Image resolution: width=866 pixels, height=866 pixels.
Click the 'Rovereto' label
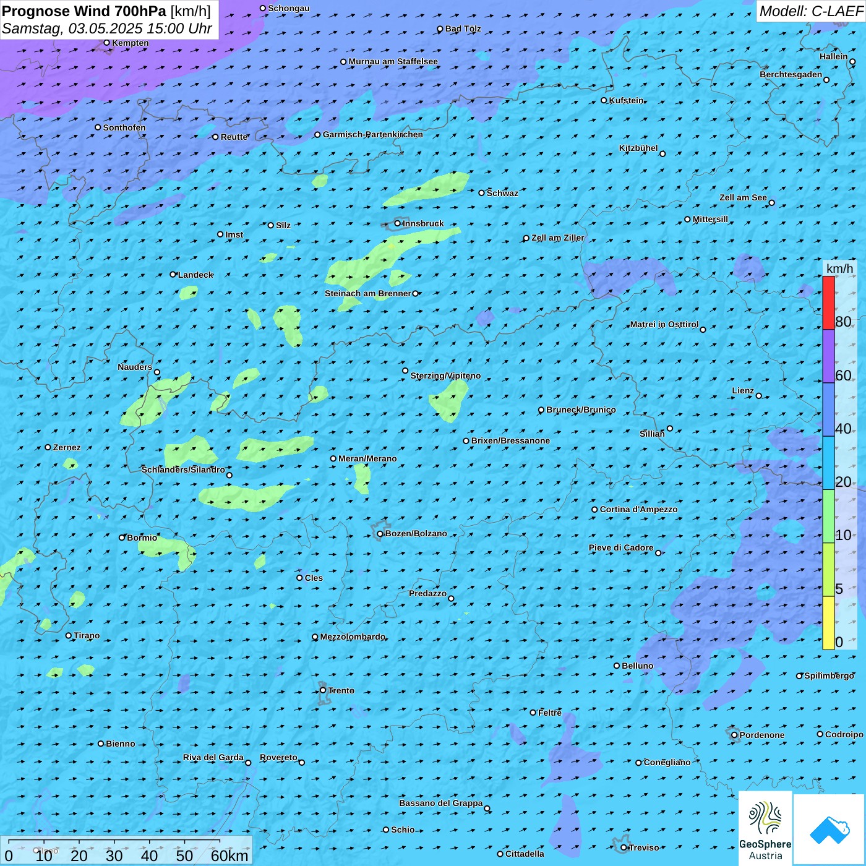(278, 757)
